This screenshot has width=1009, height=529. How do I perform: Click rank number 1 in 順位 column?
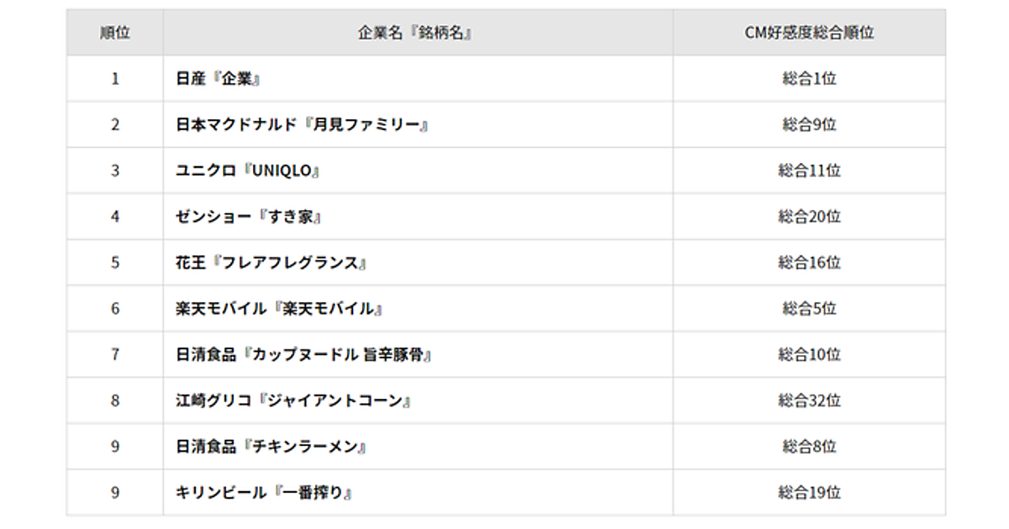pyautogui.click(x=115, y=79)
